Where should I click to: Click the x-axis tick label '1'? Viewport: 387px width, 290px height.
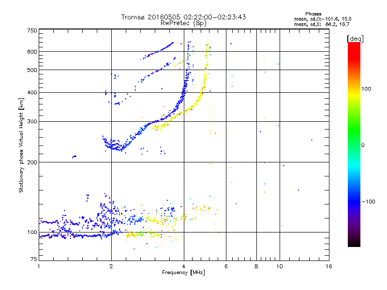39,266
